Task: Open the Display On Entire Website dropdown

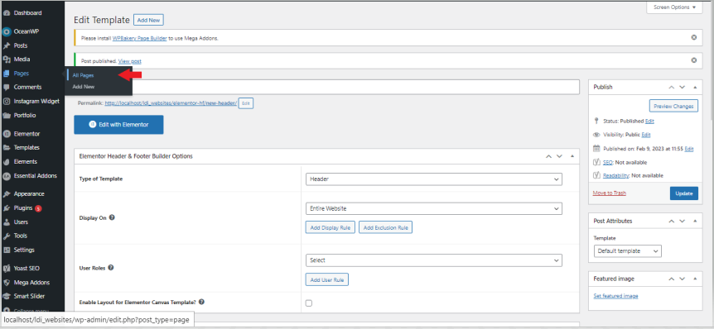Action: 434,208
